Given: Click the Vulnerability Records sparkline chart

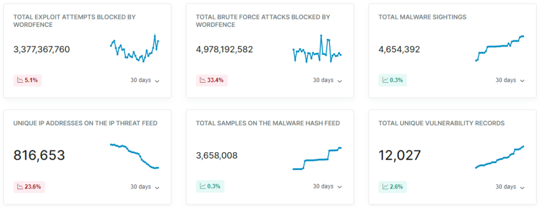Looking at the screenshot, I should point(500,157).
